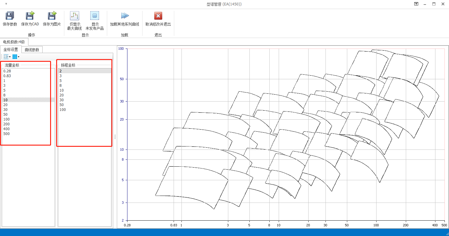Select value 30 in 流量坐标 list

click(x=28, y=109)
